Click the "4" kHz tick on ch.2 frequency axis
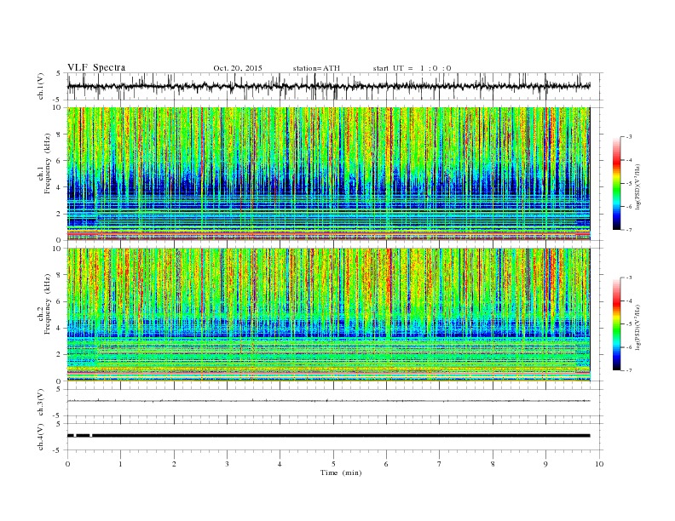The height and width of the screenshot is (521, 675). point(60,328)
